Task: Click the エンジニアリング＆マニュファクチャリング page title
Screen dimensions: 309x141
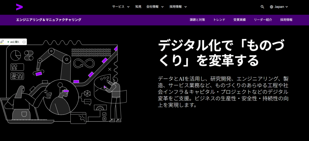Action: coord(49,20)
